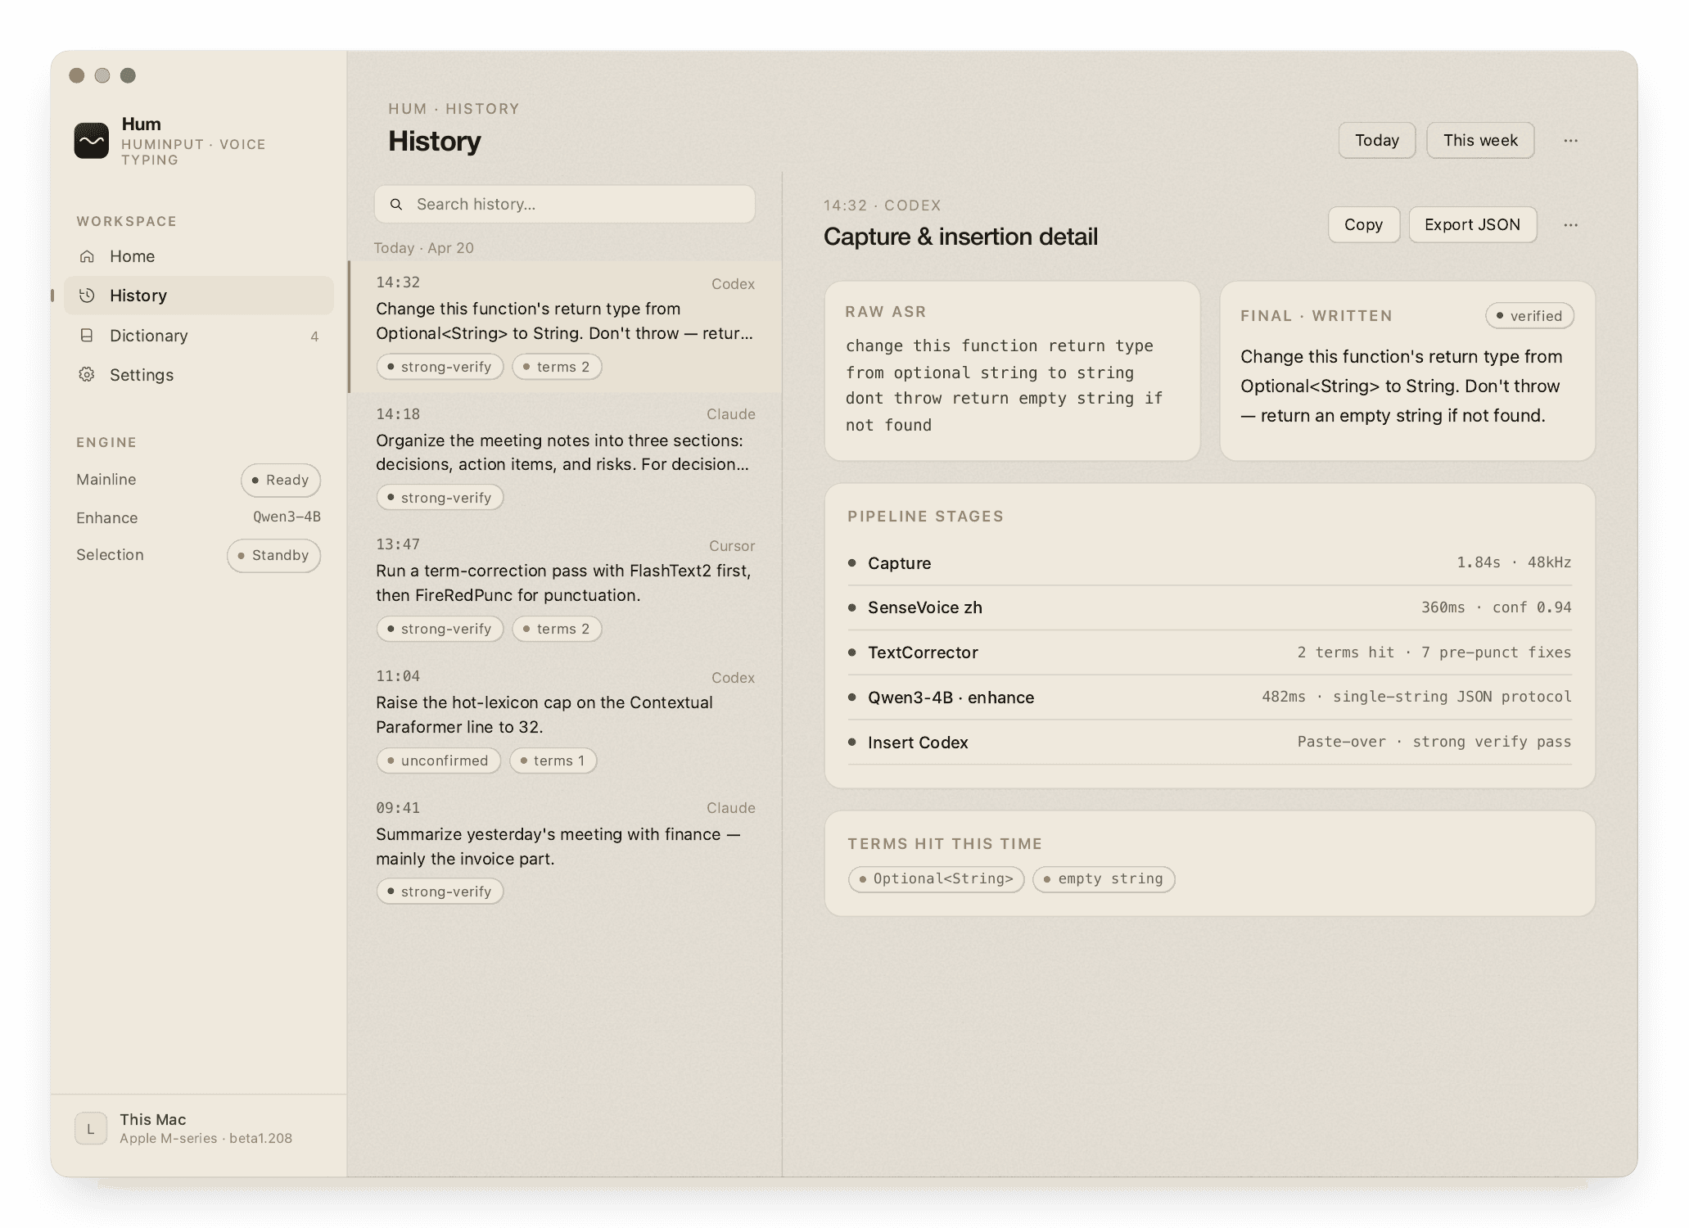Click the strong-verify tag on the 14:18 entry
The height and width of the screenshot is (1228, 1689).
440,498
